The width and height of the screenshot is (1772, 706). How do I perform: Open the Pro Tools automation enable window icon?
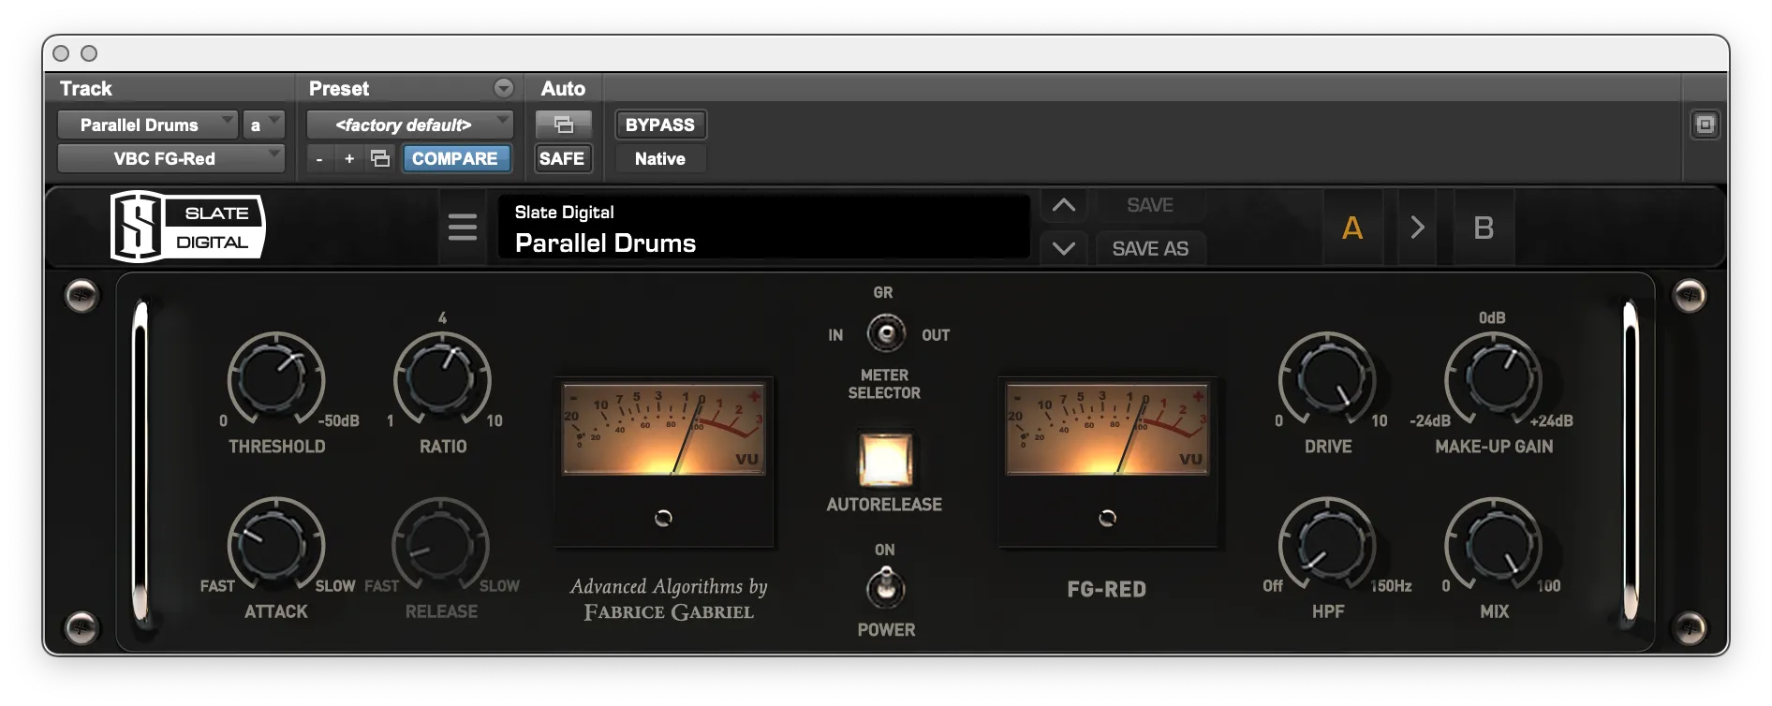563,125
